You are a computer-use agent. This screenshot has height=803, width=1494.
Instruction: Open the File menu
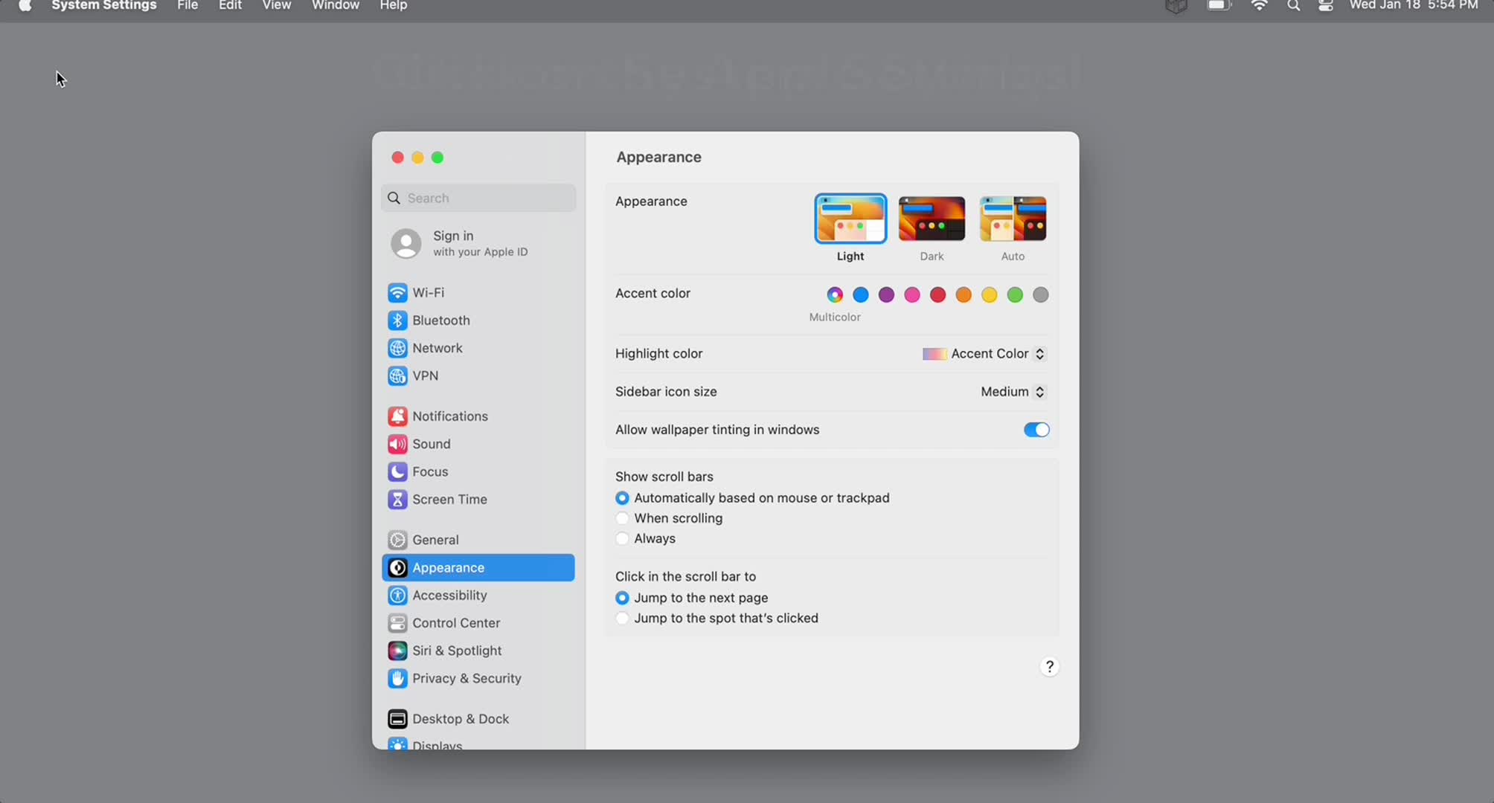(187, 6)
